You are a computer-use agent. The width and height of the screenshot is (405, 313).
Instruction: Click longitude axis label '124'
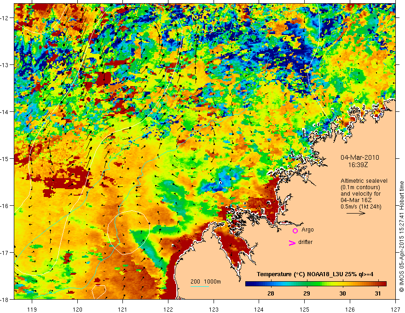[x=259, y=309]
